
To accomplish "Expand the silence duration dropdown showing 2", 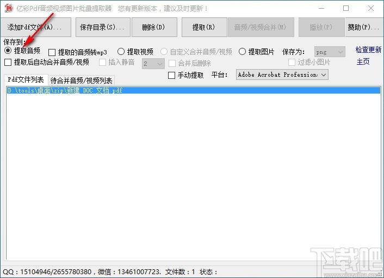I will pyautogui.click(x=153, y=64).
